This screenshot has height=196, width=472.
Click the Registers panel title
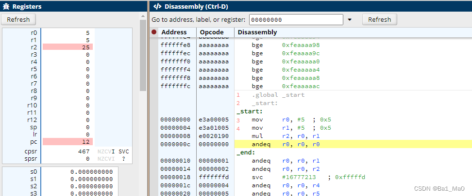(x=27, y=6)
